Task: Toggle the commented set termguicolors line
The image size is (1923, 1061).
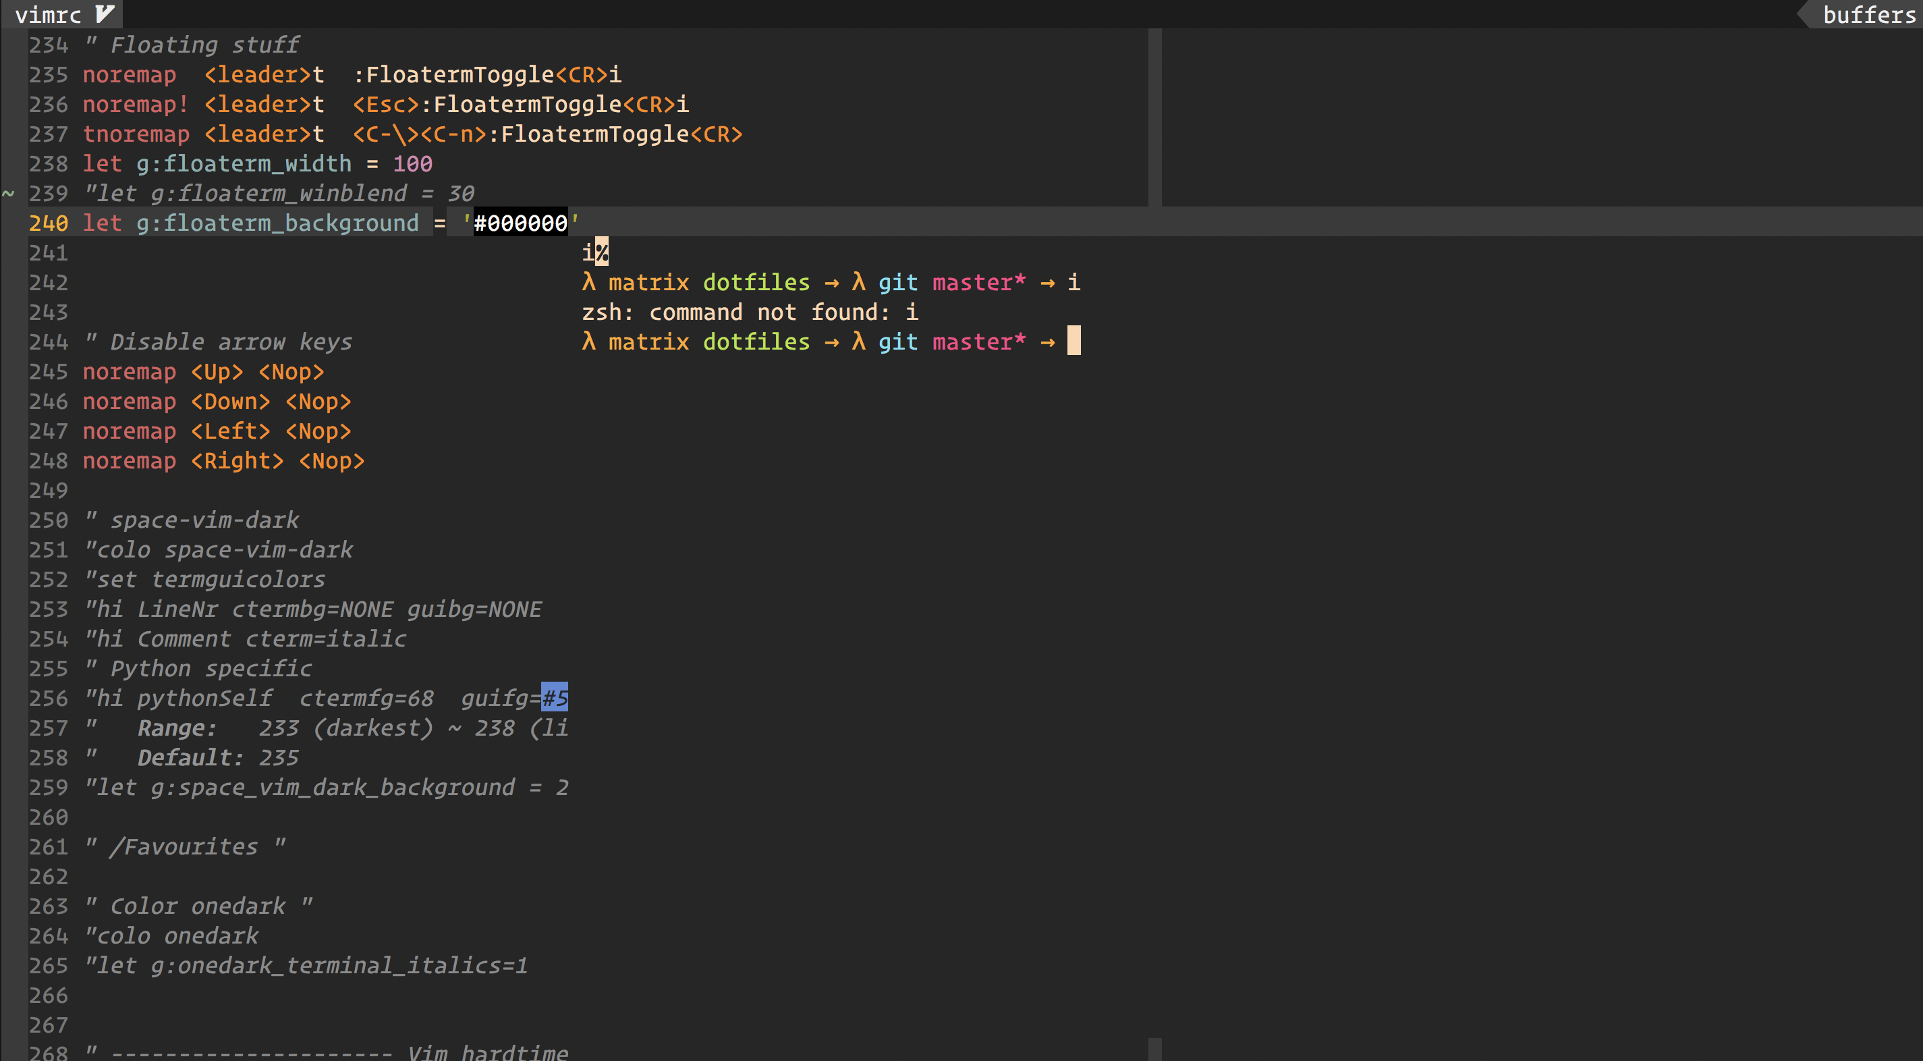Action: pyautogui.click(x=204, y=578)
